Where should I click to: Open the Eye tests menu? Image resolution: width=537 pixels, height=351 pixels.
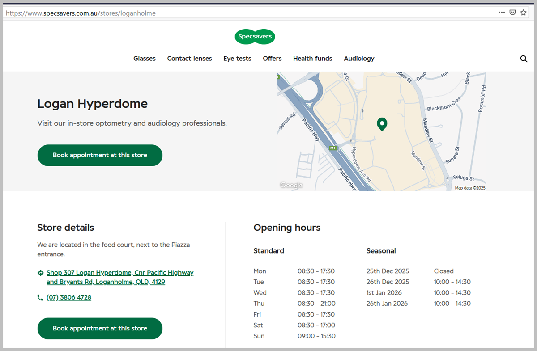(x=237, y=59)
